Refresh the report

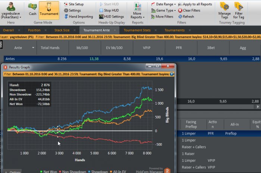(x=186, y=16)
